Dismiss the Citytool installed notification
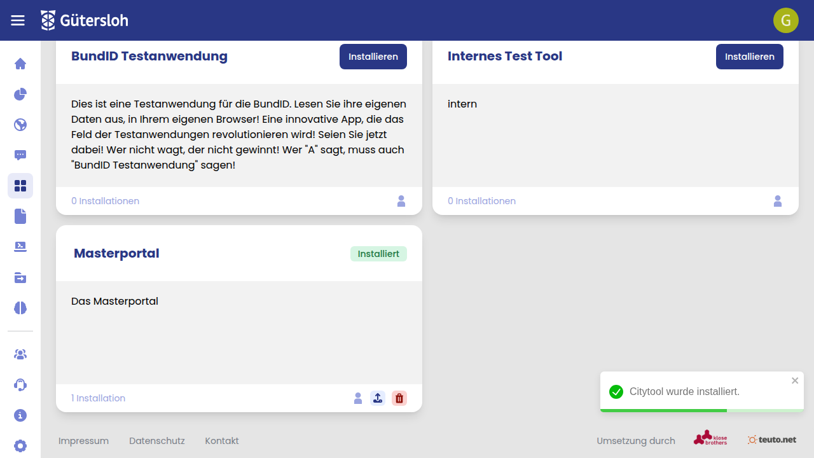Viewport: 814px width, 458px height. click(x=795, y=381)
